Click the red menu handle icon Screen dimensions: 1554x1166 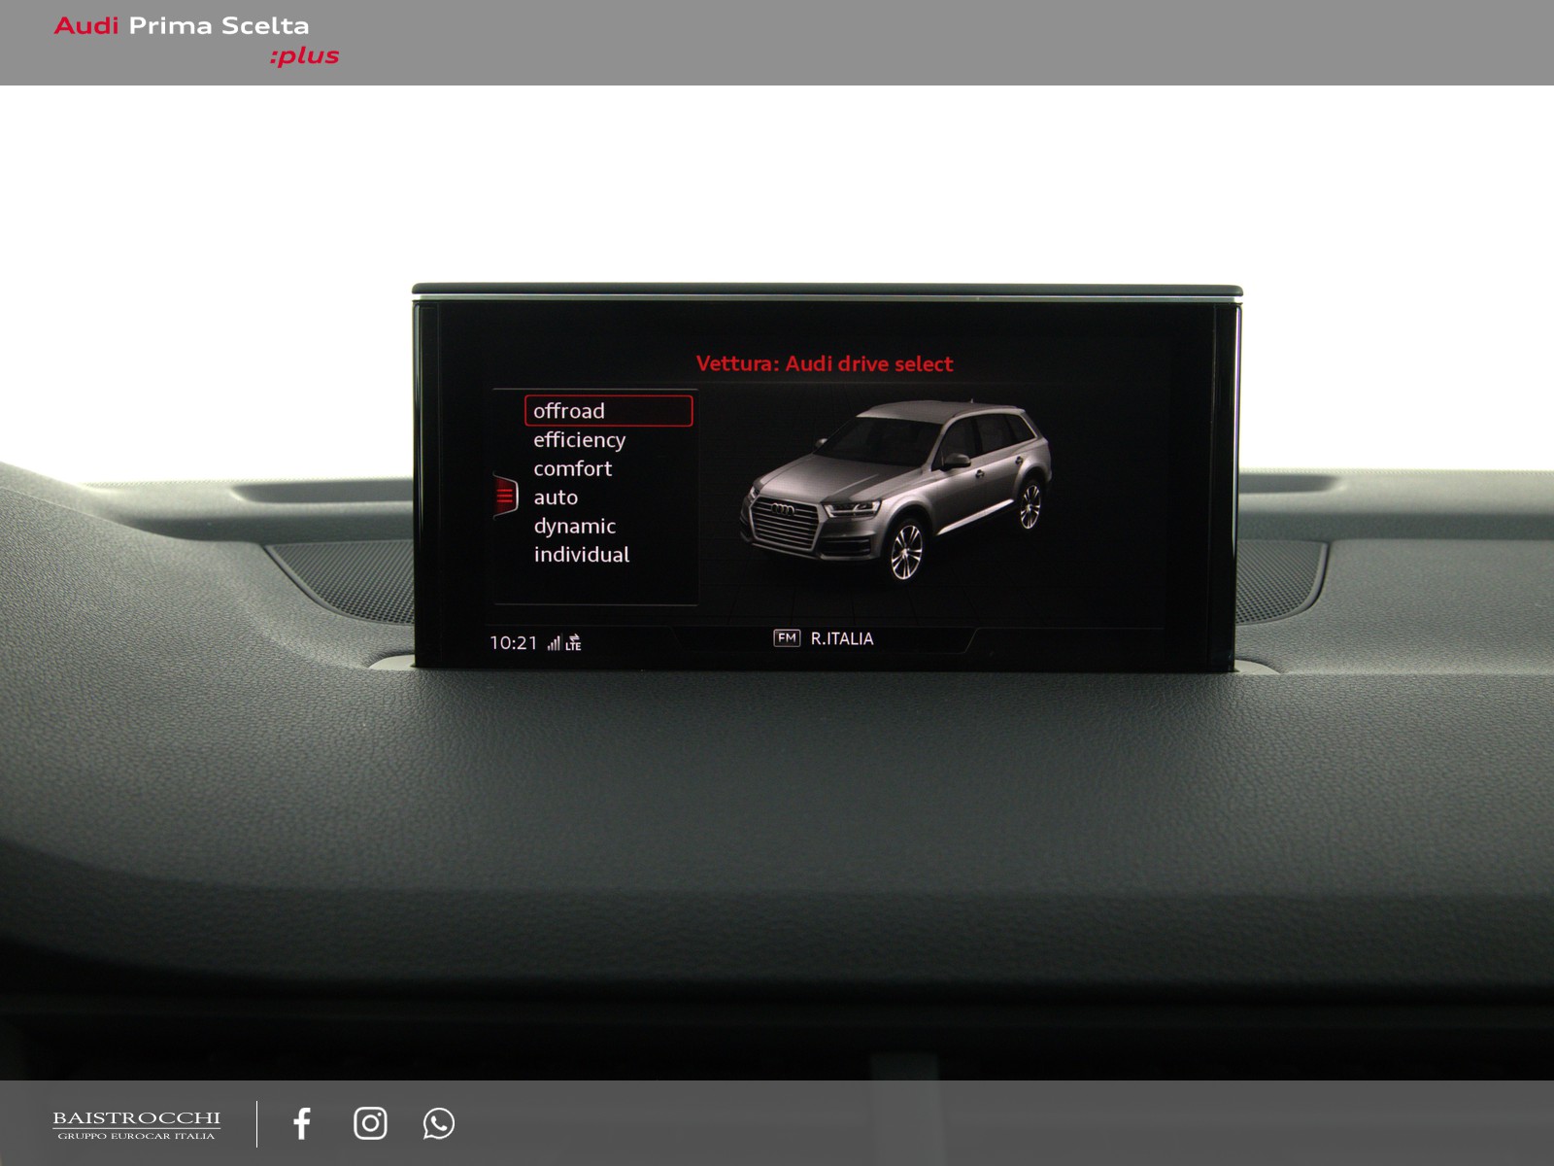(505, 497)
